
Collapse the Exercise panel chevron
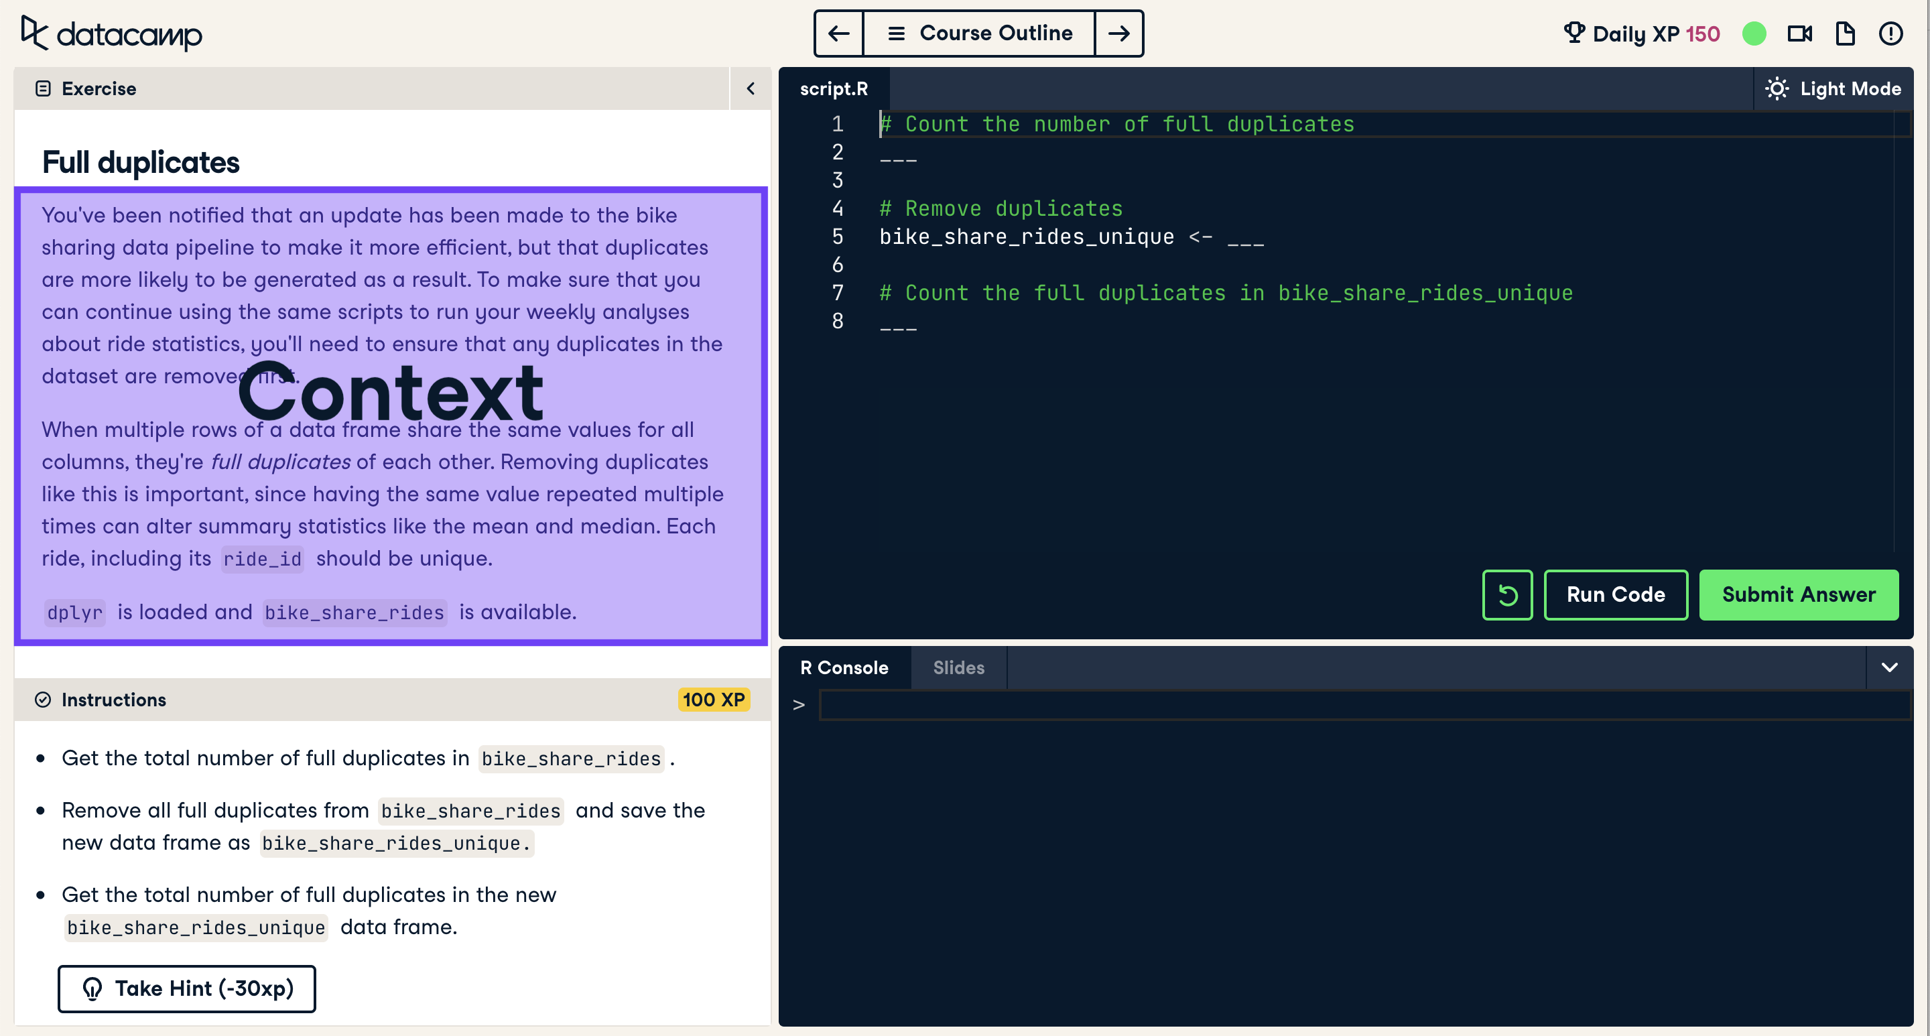point(750,88)
